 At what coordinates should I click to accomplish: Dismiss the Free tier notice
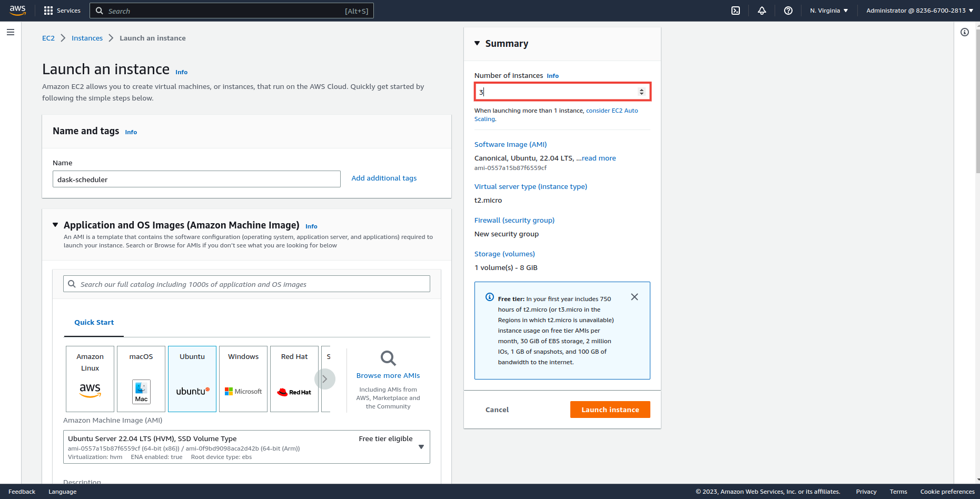[x=635, y=297]
